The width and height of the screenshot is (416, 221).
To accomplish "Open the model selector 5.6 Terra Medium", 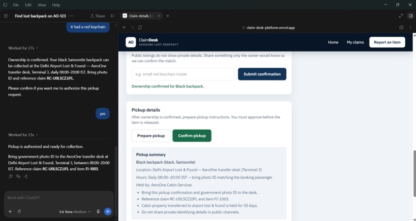I will pyautogui.click(x=75, y=212).
